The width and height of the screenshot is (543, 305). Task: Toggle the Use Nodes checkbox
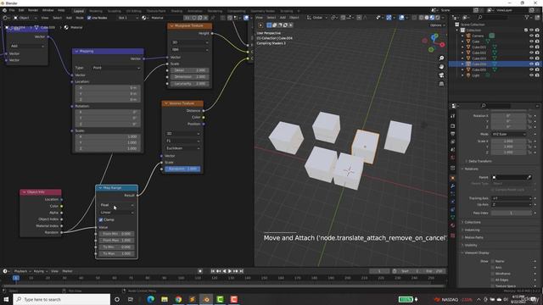[89, 18]
